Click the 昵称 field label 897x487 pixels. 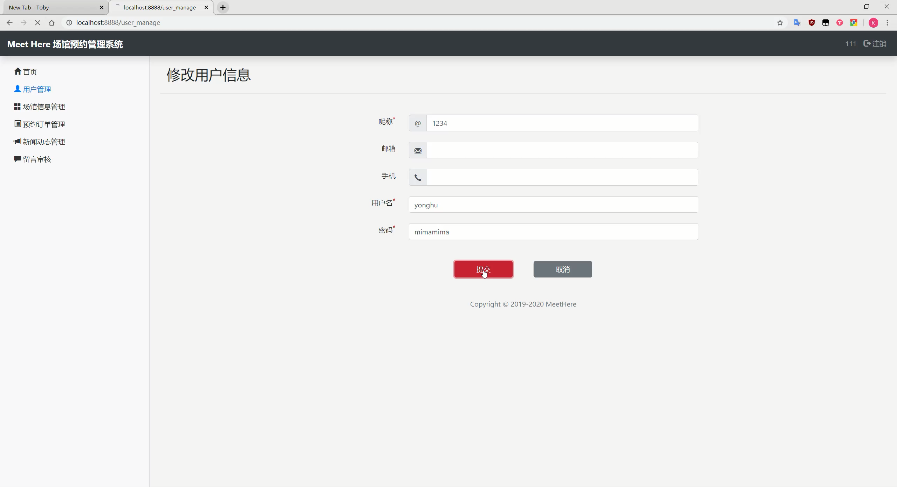[x=386, y=121]
